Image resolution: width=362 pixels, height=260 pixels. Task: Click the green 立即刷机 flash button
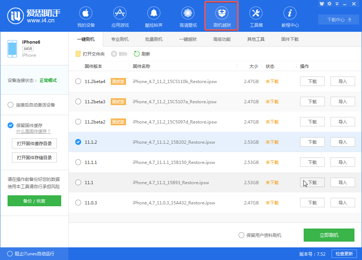[x=329, y=235]
